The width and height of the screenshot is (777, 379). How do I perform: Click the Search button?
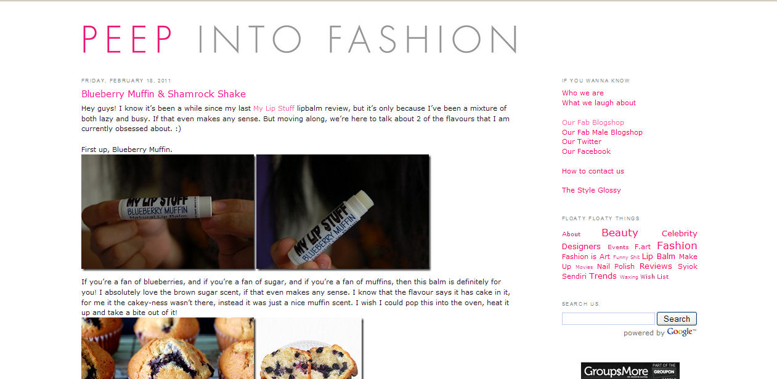(x=677, y=319)
